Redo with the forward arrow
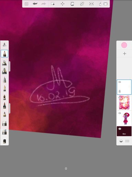 (44, 4)
